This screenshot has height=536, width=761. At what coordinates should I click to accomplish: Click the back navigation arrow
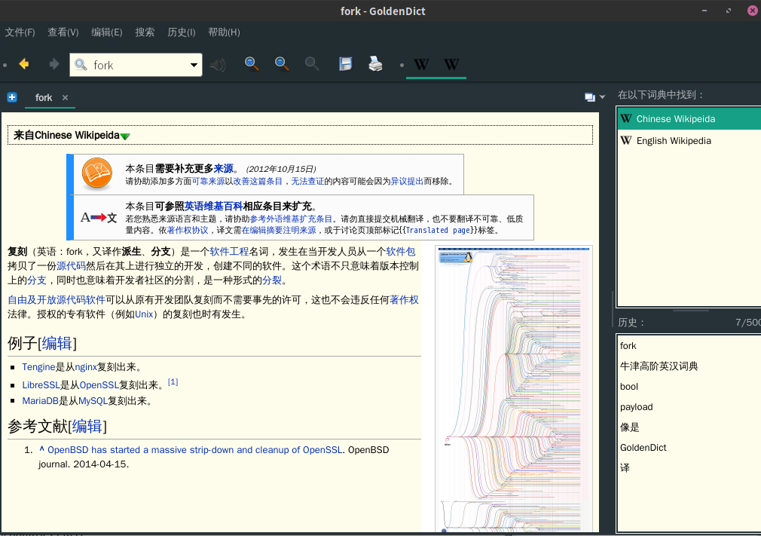tap(24, 65)
